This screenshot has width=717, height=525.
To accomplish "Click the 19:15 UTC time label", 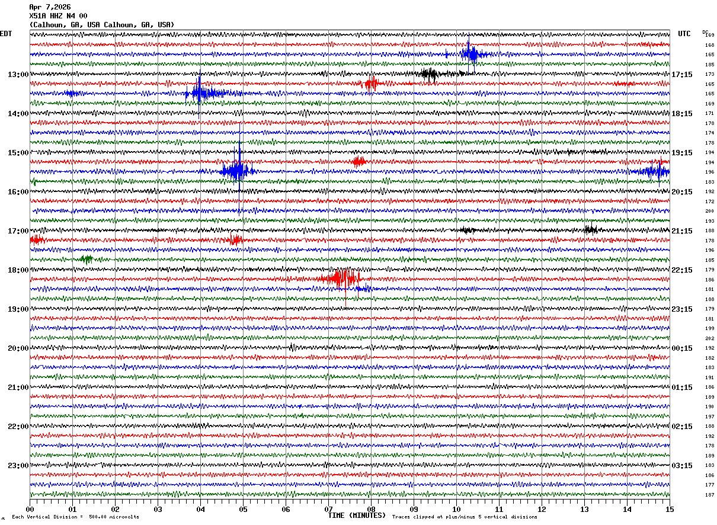I will [x=682, y=153].
